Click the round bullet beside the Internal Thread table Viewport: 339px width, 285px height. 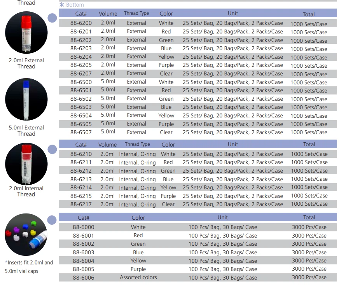click(52, 149)
